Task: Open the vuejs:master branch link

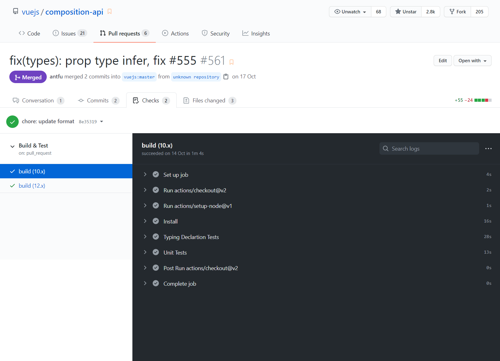Action: tap(139, 77)
